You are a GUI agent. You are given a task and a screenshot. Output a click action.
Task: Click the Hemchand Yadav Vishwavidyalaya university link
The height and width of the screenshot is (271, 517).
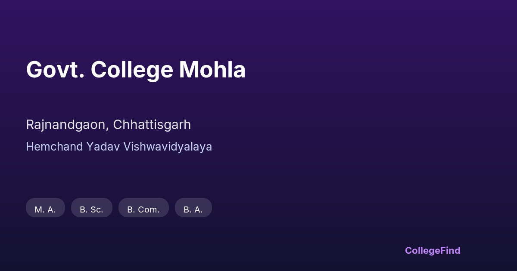click(x=119, y=147)
